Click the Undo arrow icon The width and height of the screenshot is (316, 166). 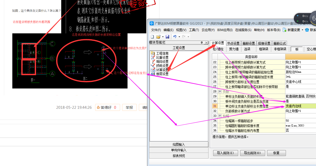click(x=175, y=37)
